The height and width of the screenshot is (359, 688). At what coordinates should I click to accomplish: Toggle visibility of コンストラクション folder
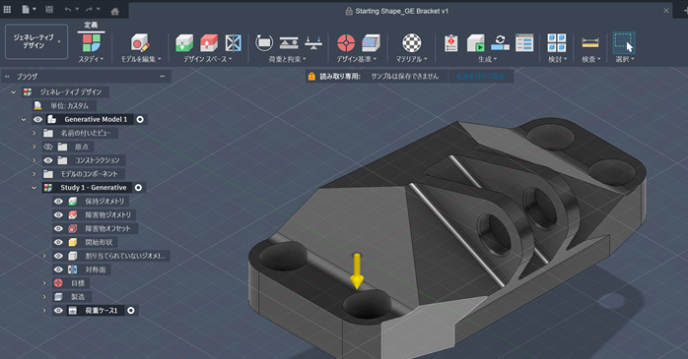[48, 160]
